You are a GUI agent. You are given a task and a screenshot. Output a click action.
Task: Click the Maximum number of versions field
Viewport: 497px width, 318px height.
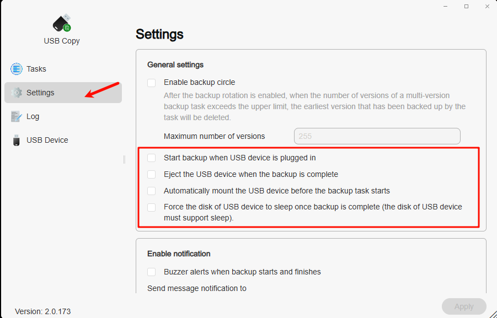[377, 136]
